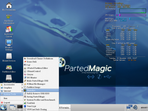The image size is (148, 111).
Task: Launch TestDisk from the menu
Action: pyautogui.click(x=41, y=103)
